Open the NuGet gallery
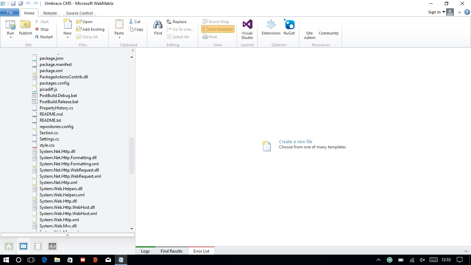Image resolution: width=471 pixels, height=265 pixels. pos(289,28)
